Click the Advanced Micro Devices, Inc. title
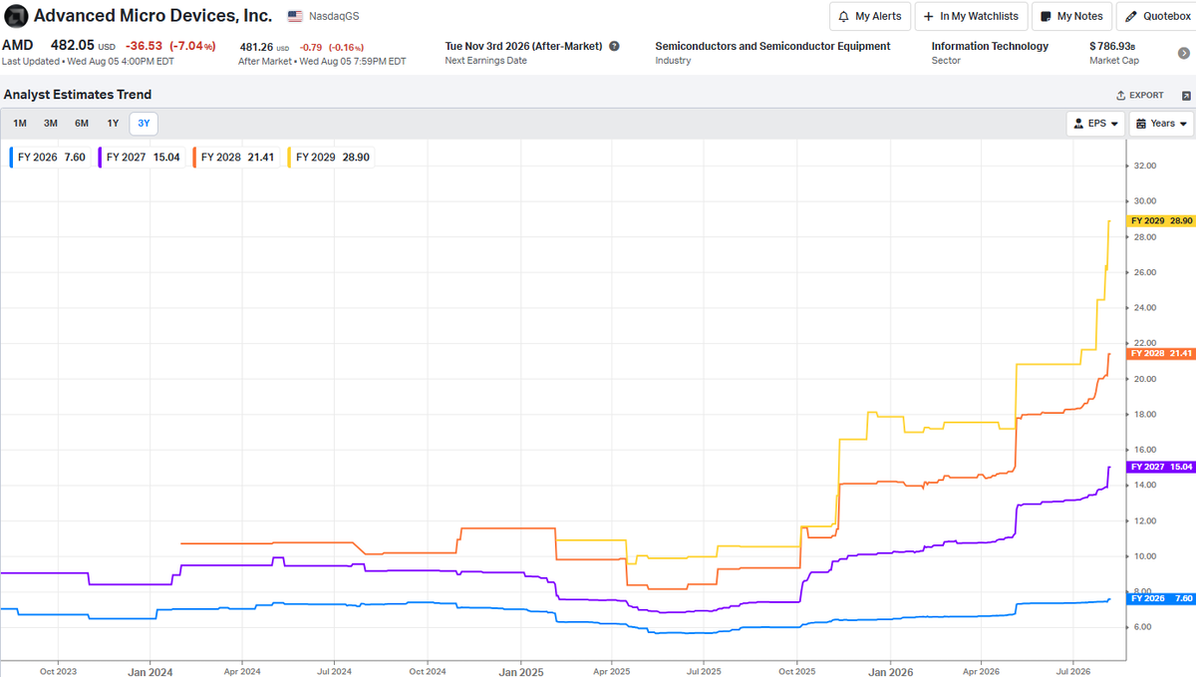1196x677 pixels. (152, 16)
